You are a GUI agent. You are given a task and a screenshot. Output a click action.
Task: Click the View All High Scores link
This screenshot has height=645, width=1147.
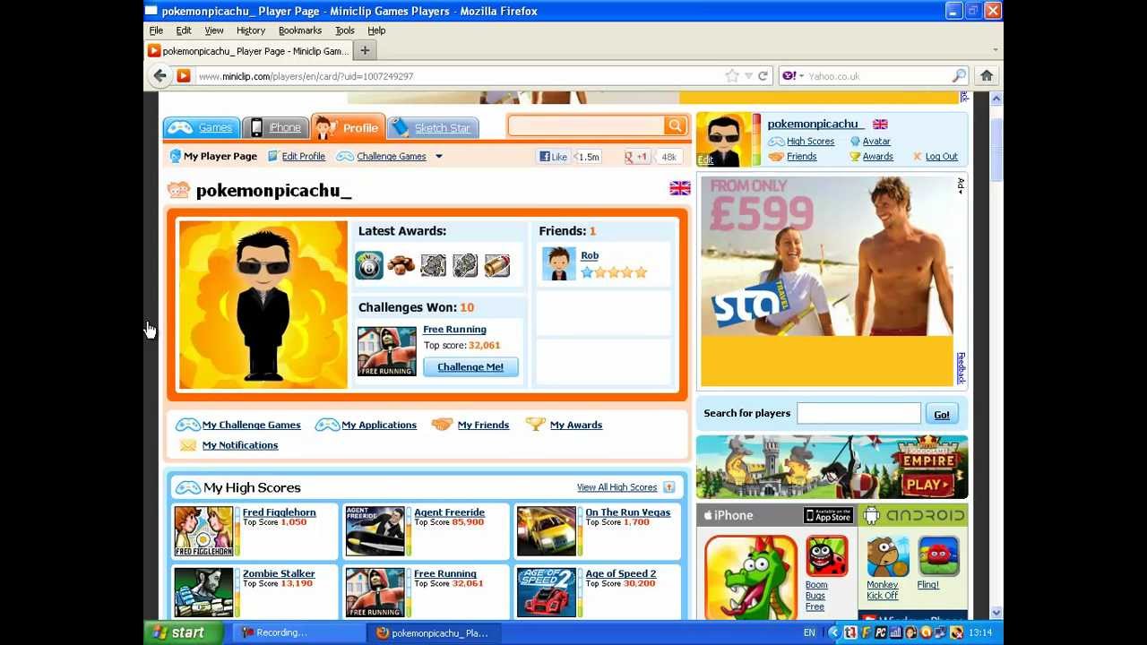click(x=617, y=487)
